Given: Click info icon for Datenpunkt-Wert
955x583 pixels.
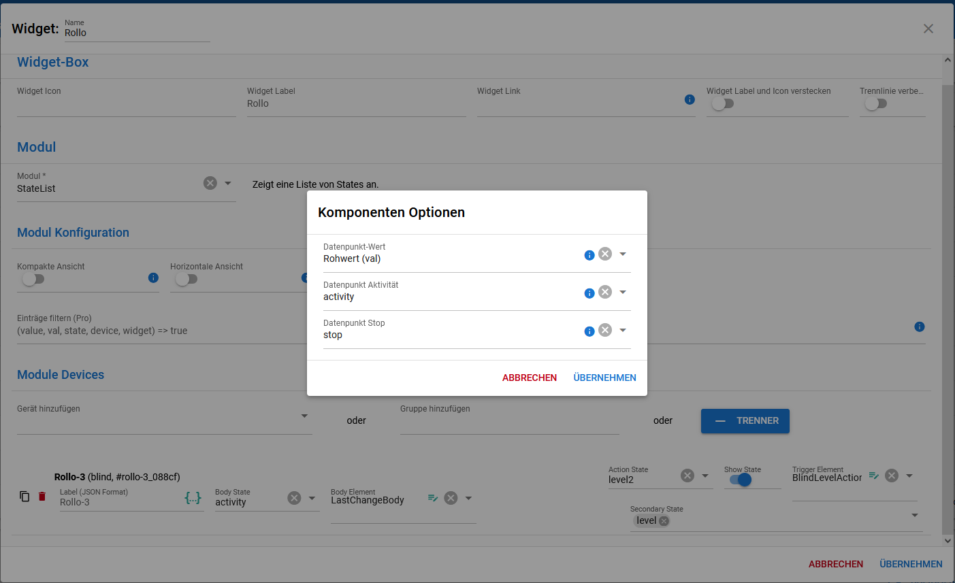Looking at the screenshot, I should (x=589, y=255).
